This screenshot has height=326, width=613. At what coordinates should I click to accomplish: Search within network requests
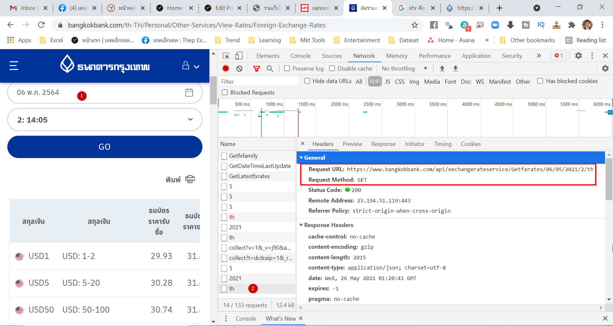tap(270, 68)
